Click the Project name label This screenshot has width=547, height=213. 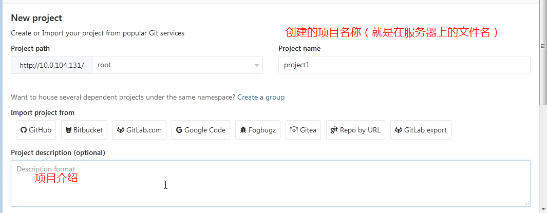pos(299,48)
